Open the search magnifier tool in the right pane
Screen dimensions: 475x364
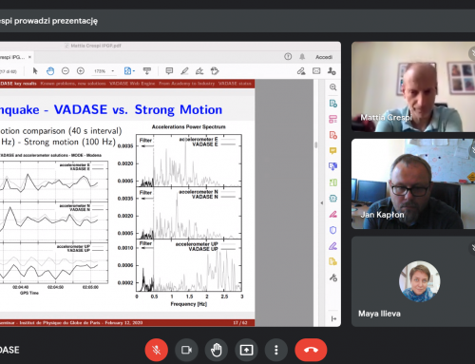coord(333,87)
